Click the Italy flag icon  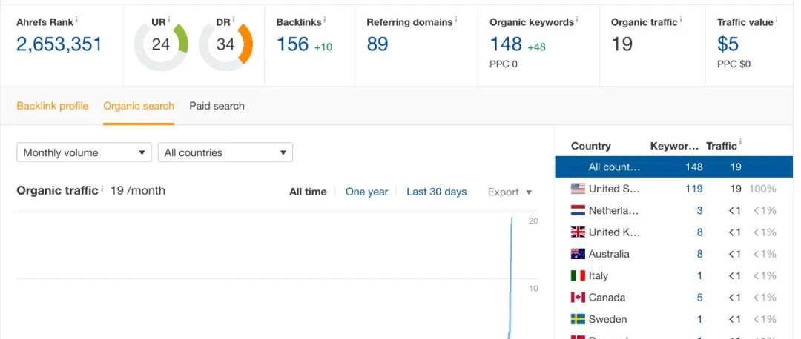click(578, 276)
